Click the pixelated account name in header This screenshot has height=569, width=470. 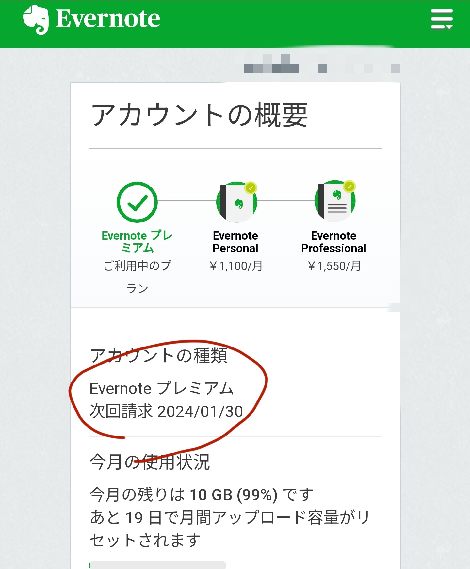(322, 64)
